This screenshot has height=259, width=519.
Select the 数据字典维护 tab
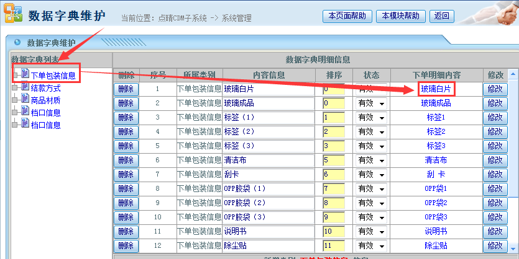[x=51, y=43]
